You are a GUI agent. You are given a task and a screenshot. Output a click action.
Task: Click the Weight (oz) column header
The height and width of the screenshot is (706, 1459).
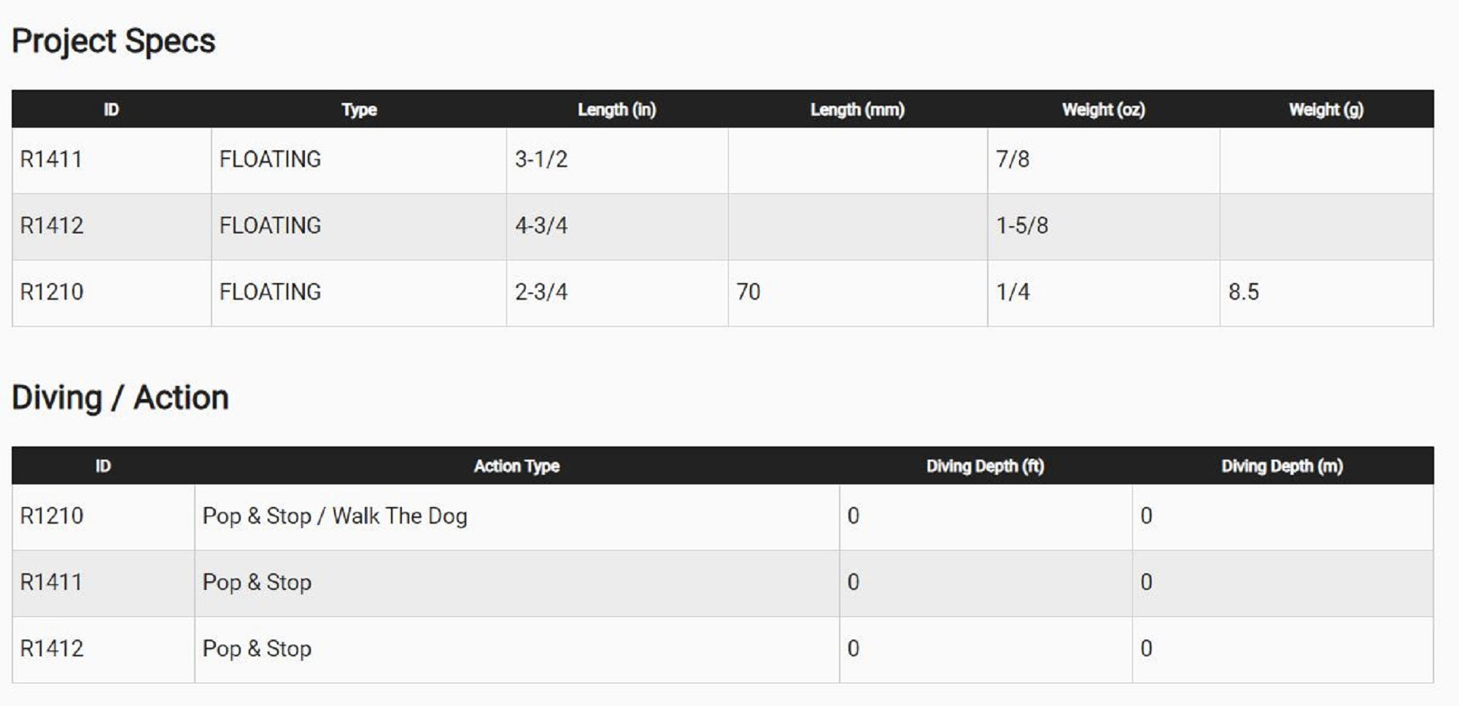click(1103, 109)
